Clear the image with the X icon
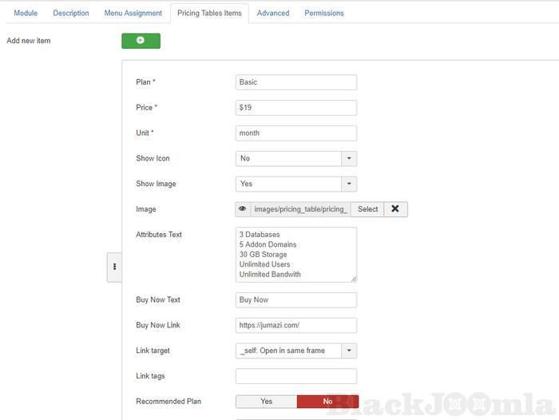559x420 pixels. click(x=395, y=209)
